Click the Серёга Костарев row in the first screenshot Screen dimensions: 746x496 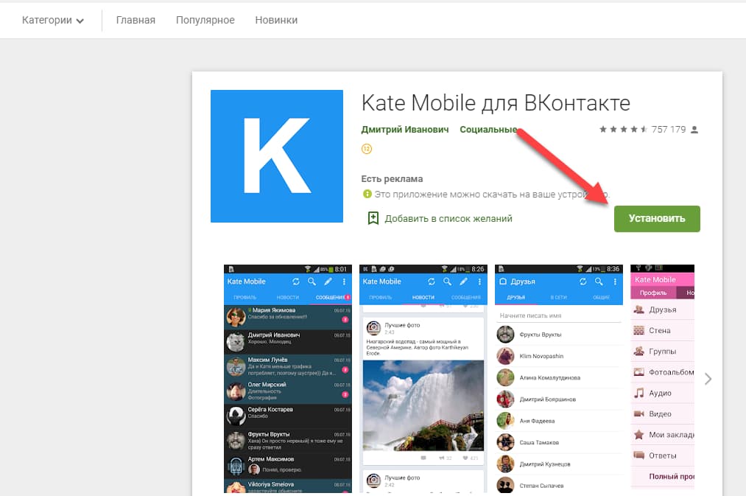coord(288,416)
